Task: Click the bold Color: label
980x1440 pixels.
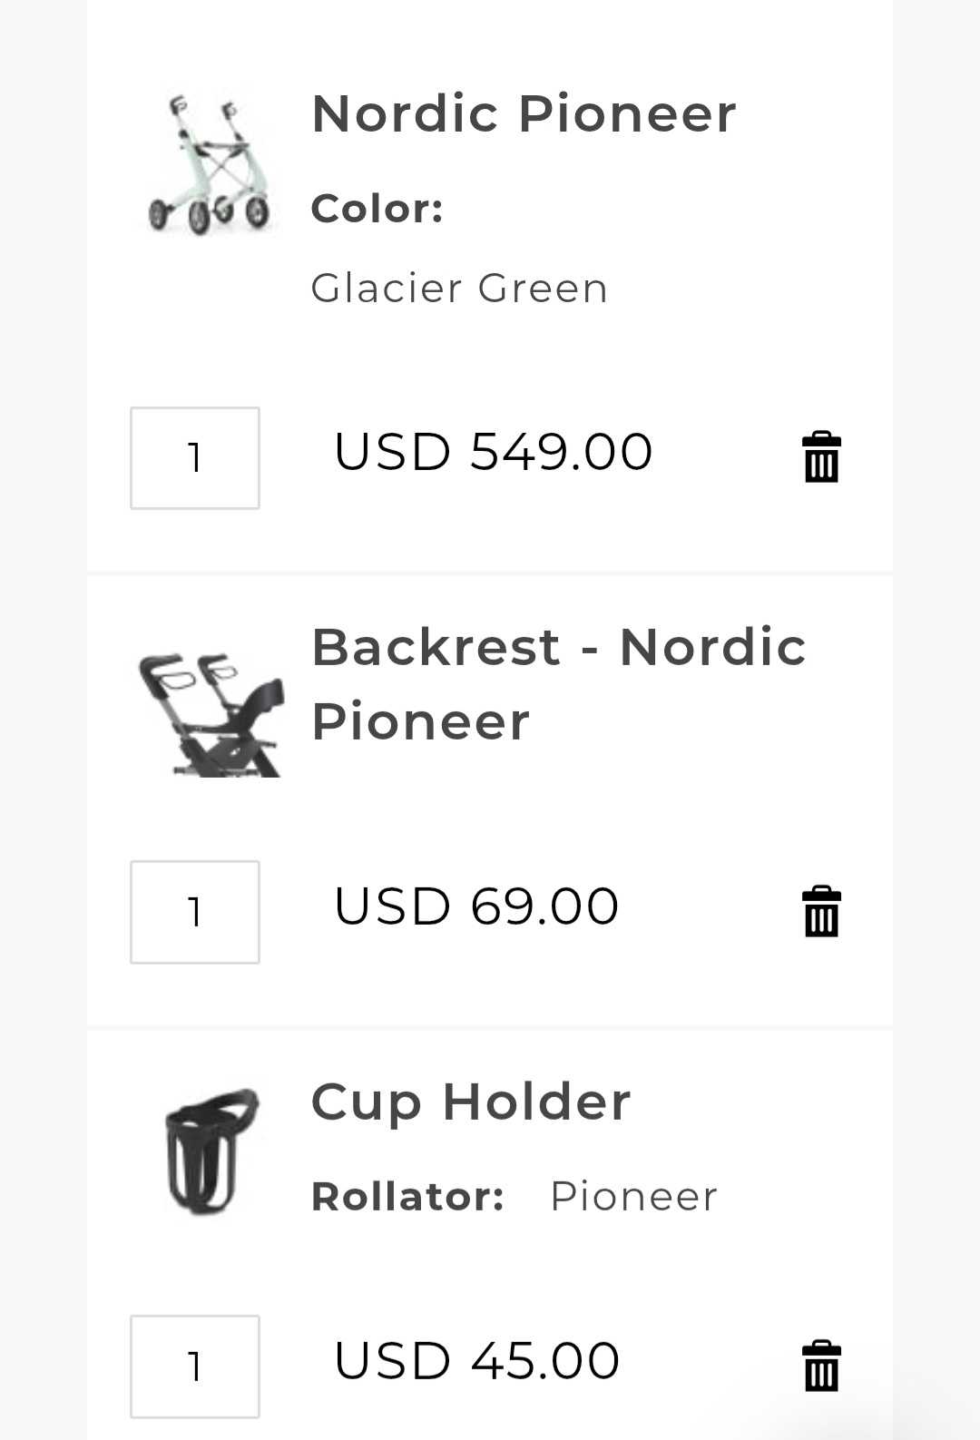Action: click(x=377, y=209)
